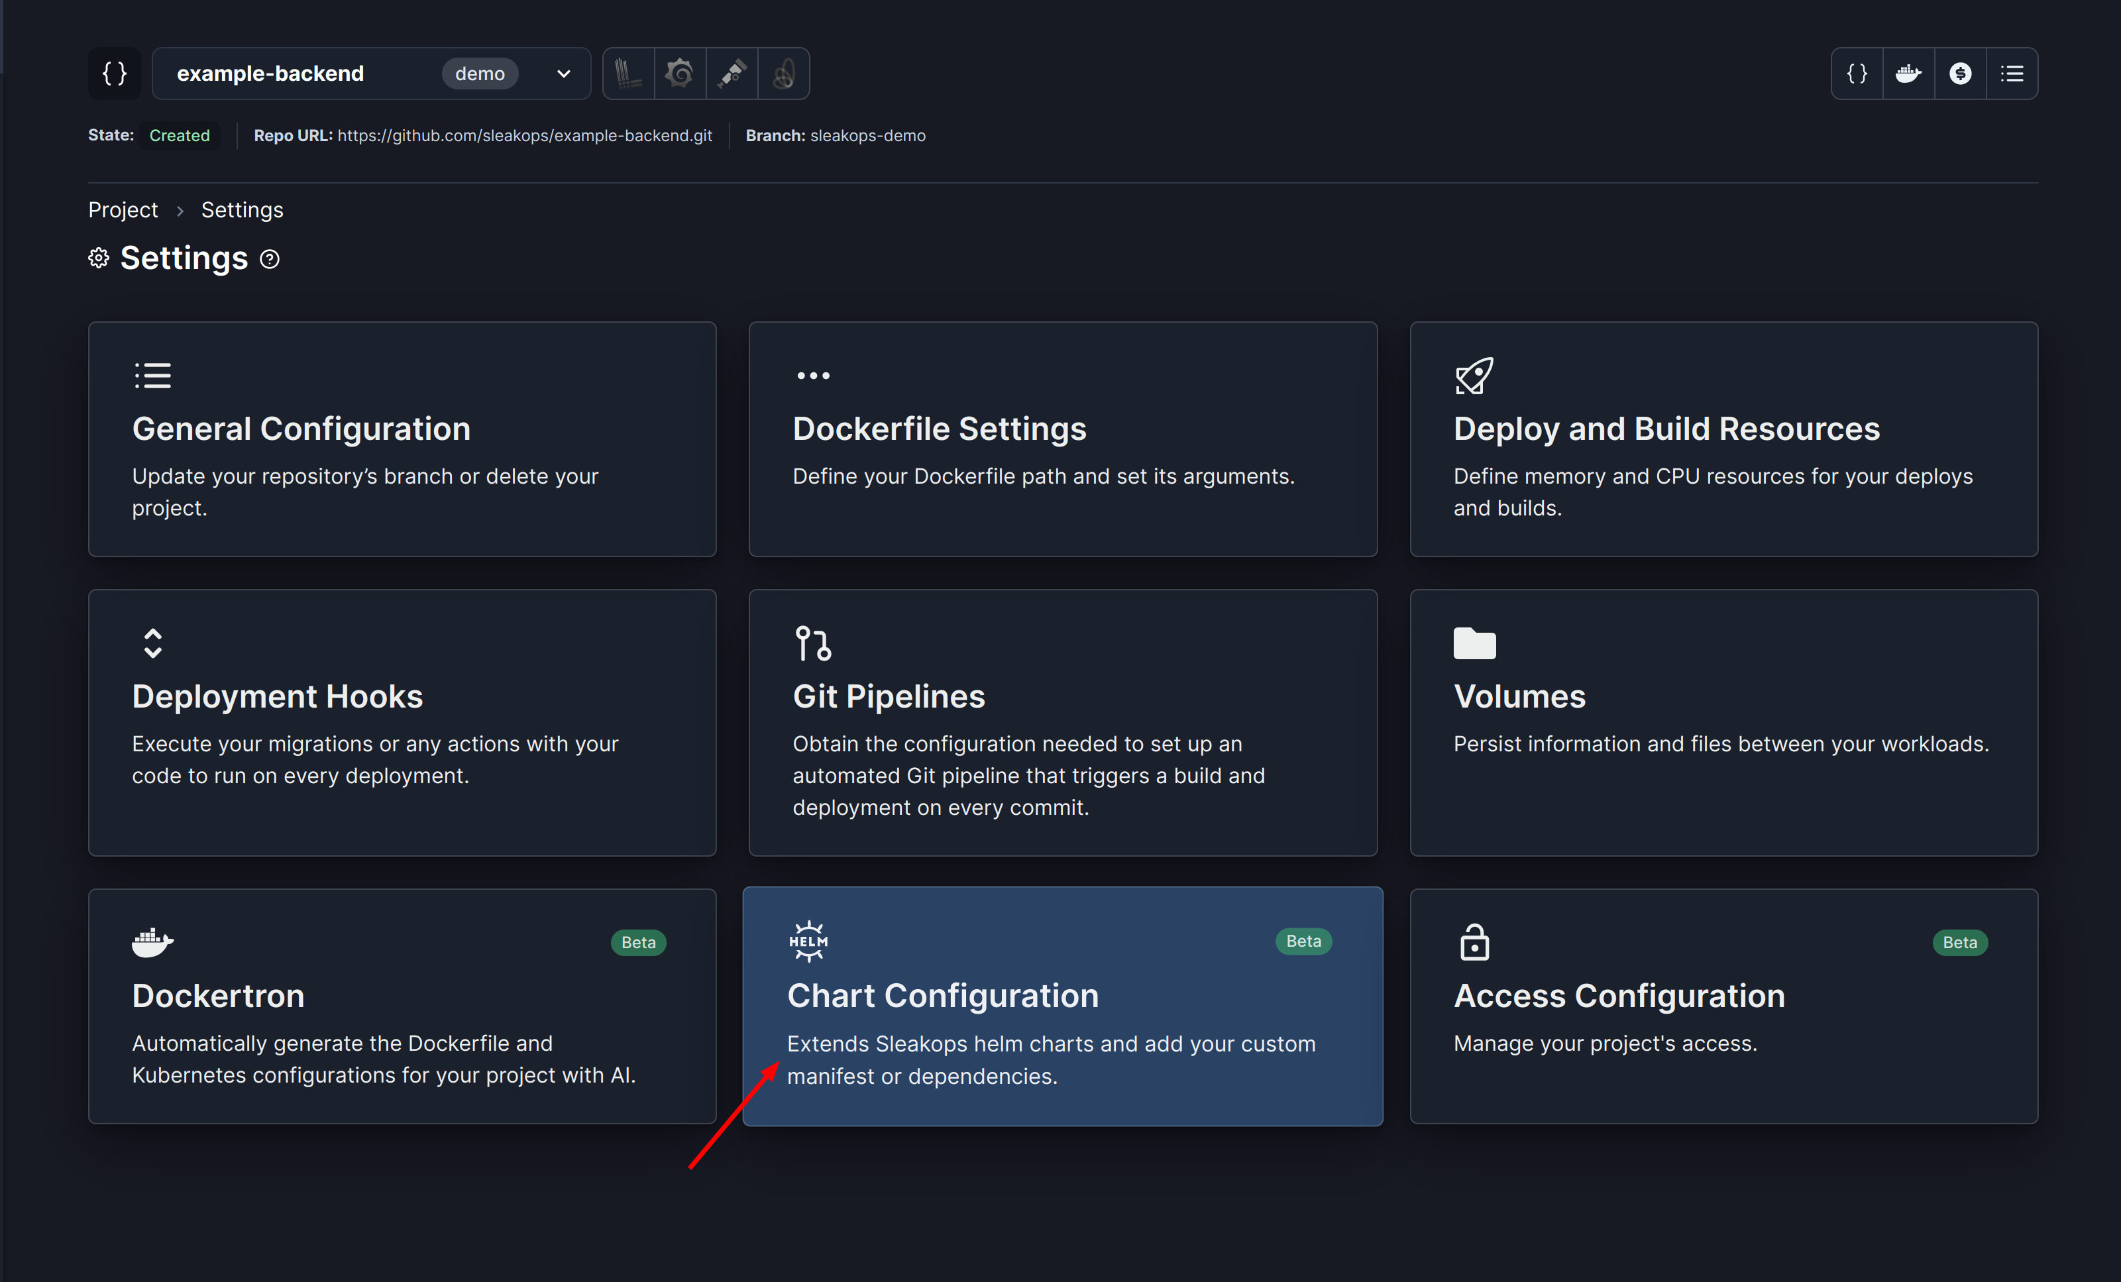Open the Dockerfile Settings card
This screenshot has width=2121, height=1282.
(1062, 439)
